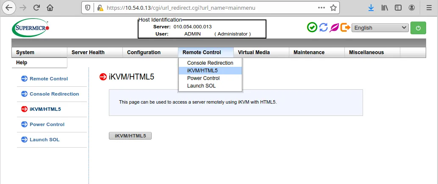Bookmark this page with star icon

click(333, 8)
